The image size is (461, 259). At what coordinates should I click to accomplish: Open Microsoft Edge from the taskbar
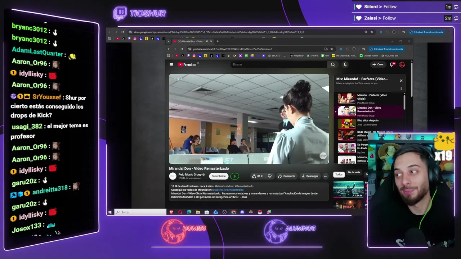pos(189,212)
